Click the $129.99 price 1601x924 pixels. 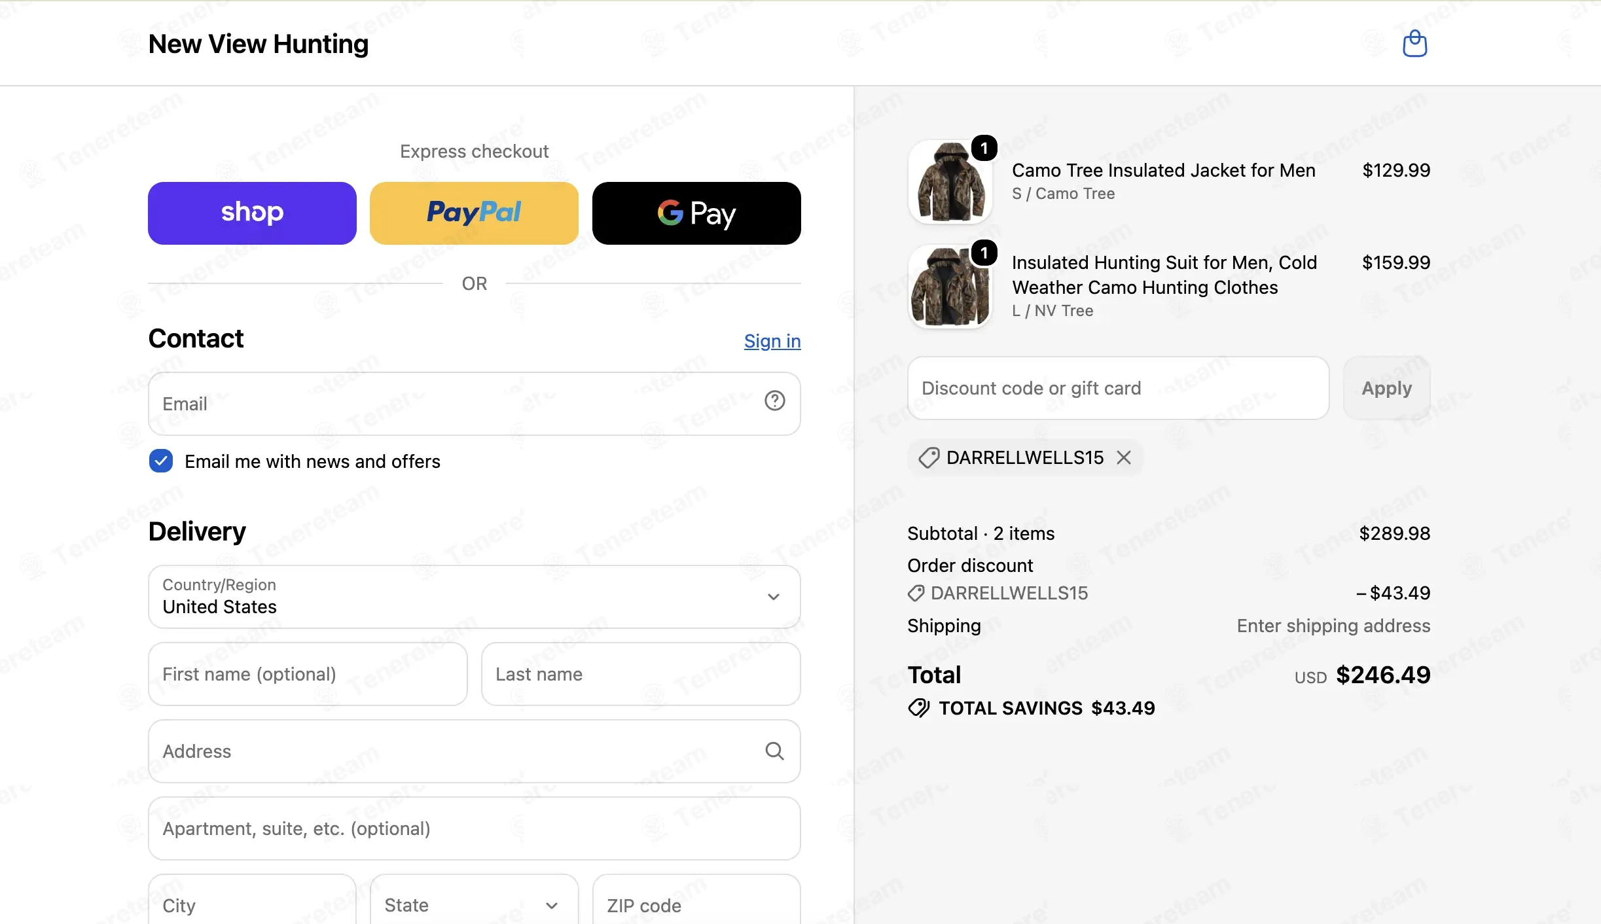[x=1396, y=170]
